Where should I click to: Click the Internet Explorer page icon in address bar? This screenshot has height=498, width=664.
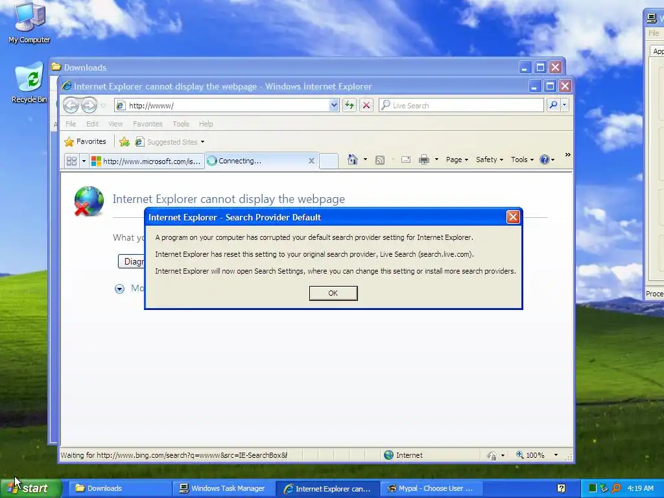point(120,106)
